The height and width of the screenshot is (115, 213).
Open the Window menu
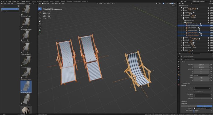pyautogui.click(x=14, y=1)
